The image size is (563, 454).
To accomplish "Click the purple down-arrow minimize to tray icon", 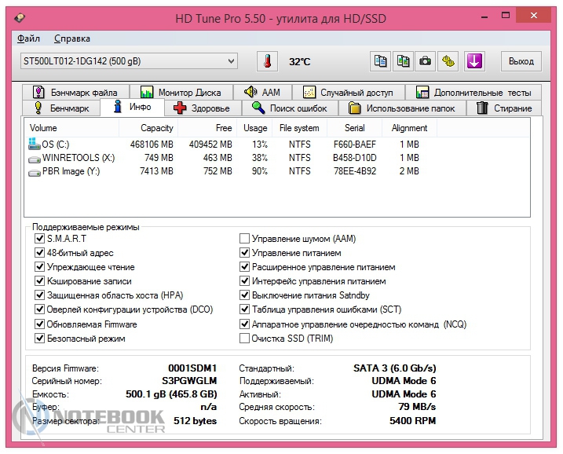I will (474, 61).
